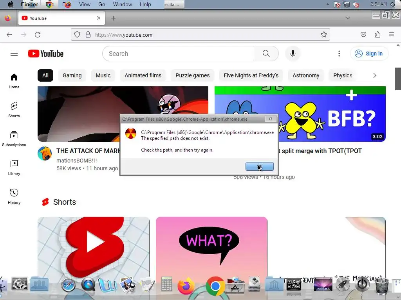Open a new tab with plus button
Image resolution: width=401 pixels, height=300 pixels.
point(113,18)
